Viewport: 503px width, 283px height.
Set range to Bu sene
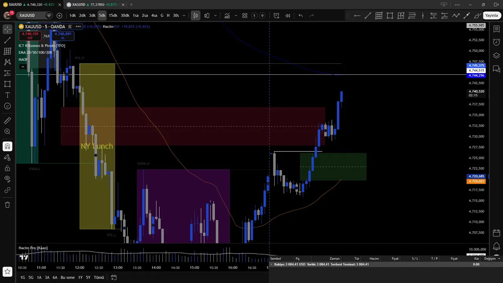tap(68, 277)
